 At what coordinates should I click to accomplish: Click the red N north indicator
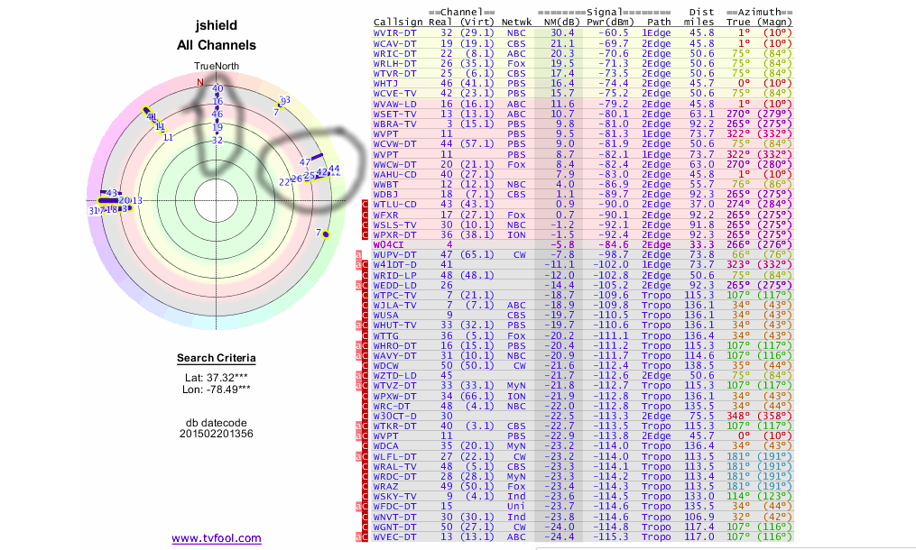tap(200, 82)
